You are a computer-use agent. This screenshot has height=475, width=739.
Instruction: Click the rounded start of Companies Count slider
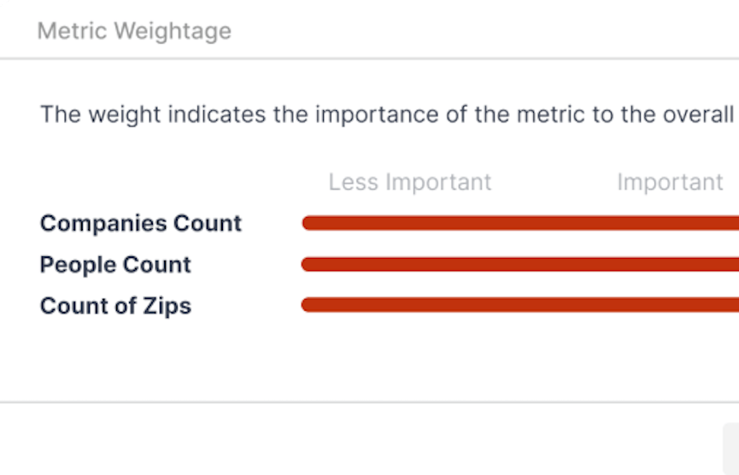[308, 223]
